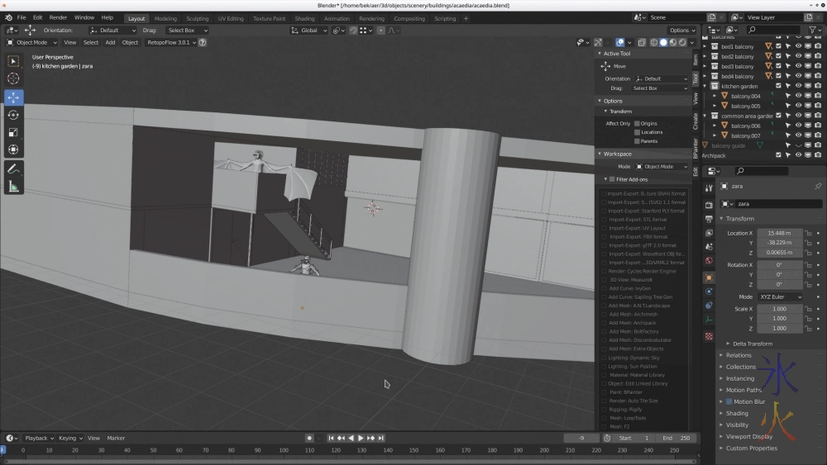Screen dimensions: 827x465
Task: Enable the Origins checkbox under Affect Only
Action: tap(637, 123)
